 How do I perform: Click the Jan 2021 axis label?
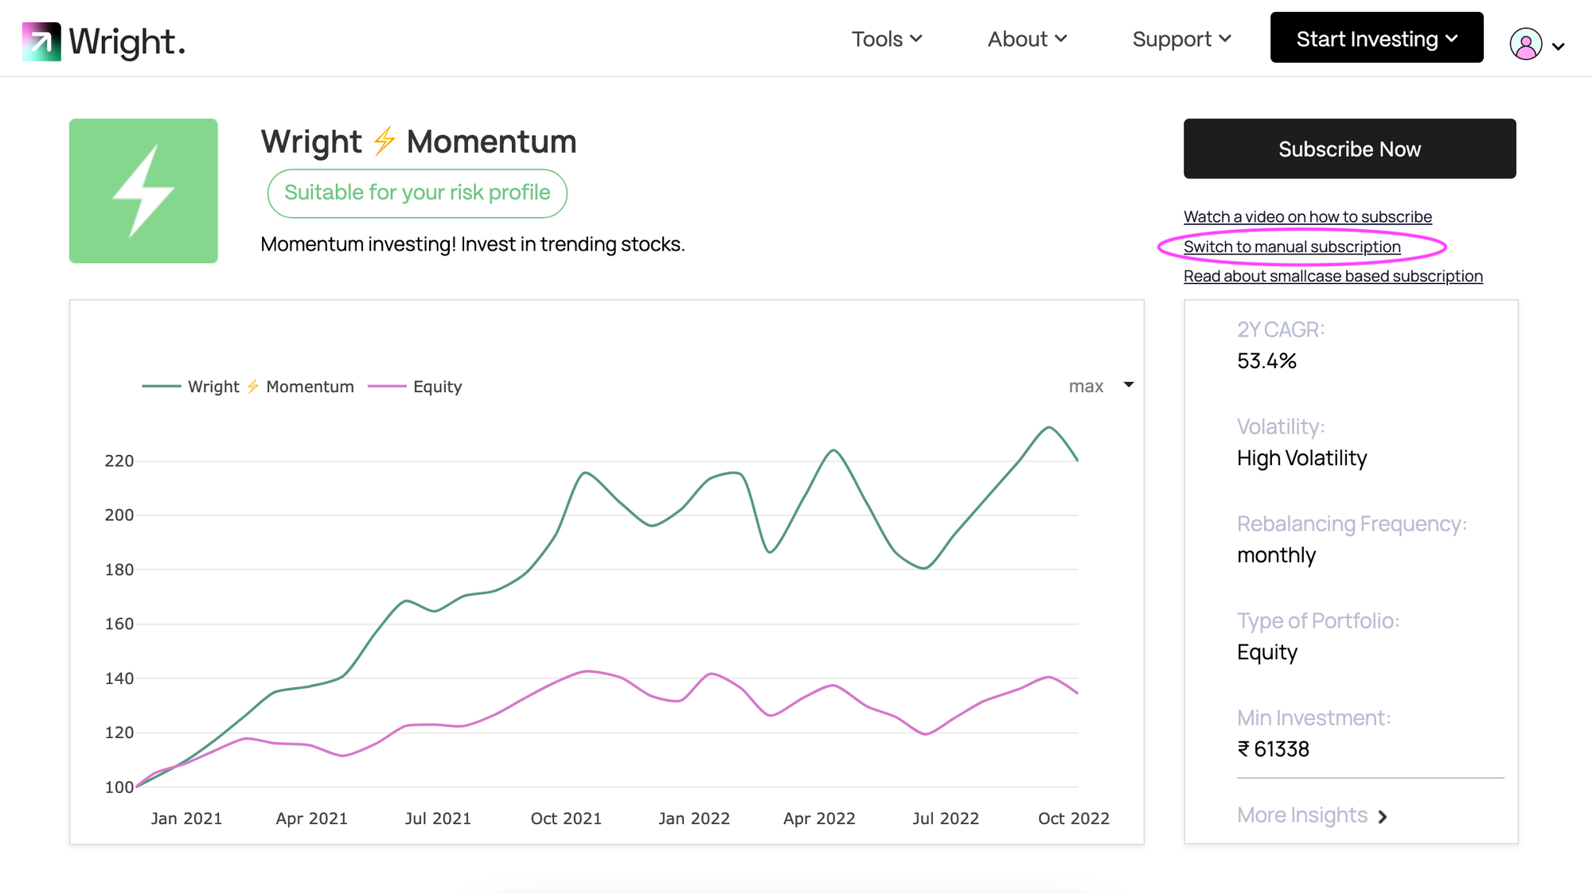(186, 818)
